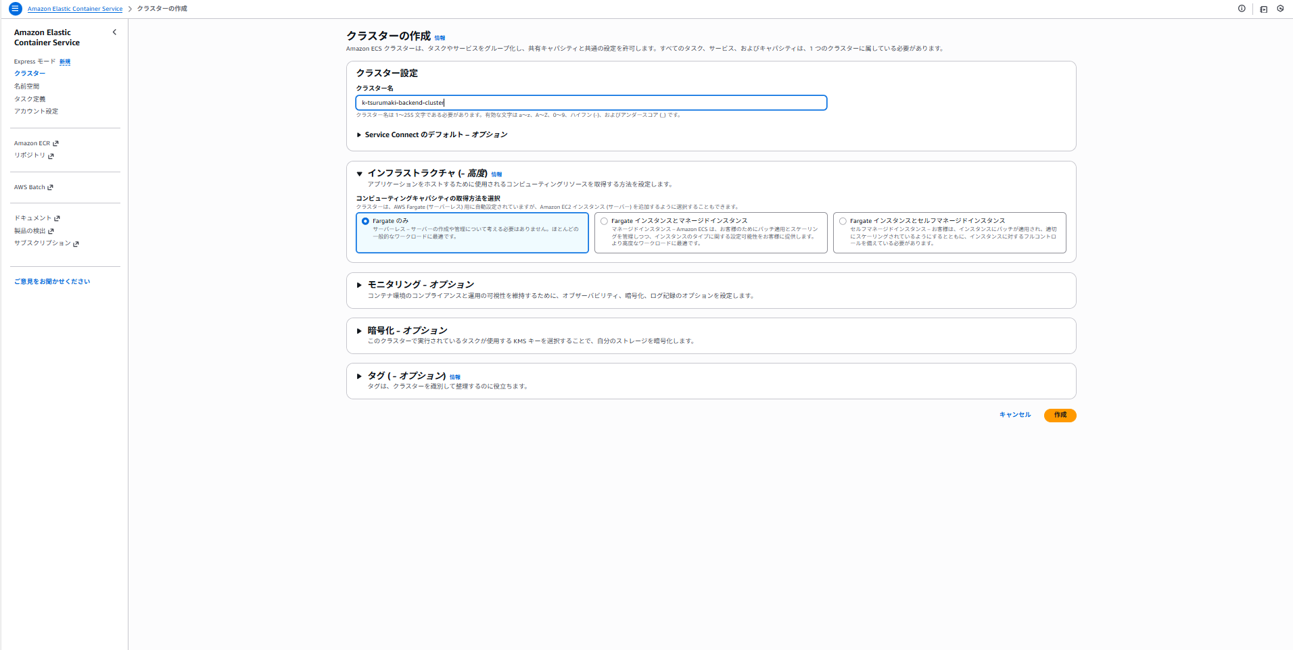Click the hexagon icon at top right
Image resolution: width=1293 pixels, height=650 pixels.
(1280, 9)
